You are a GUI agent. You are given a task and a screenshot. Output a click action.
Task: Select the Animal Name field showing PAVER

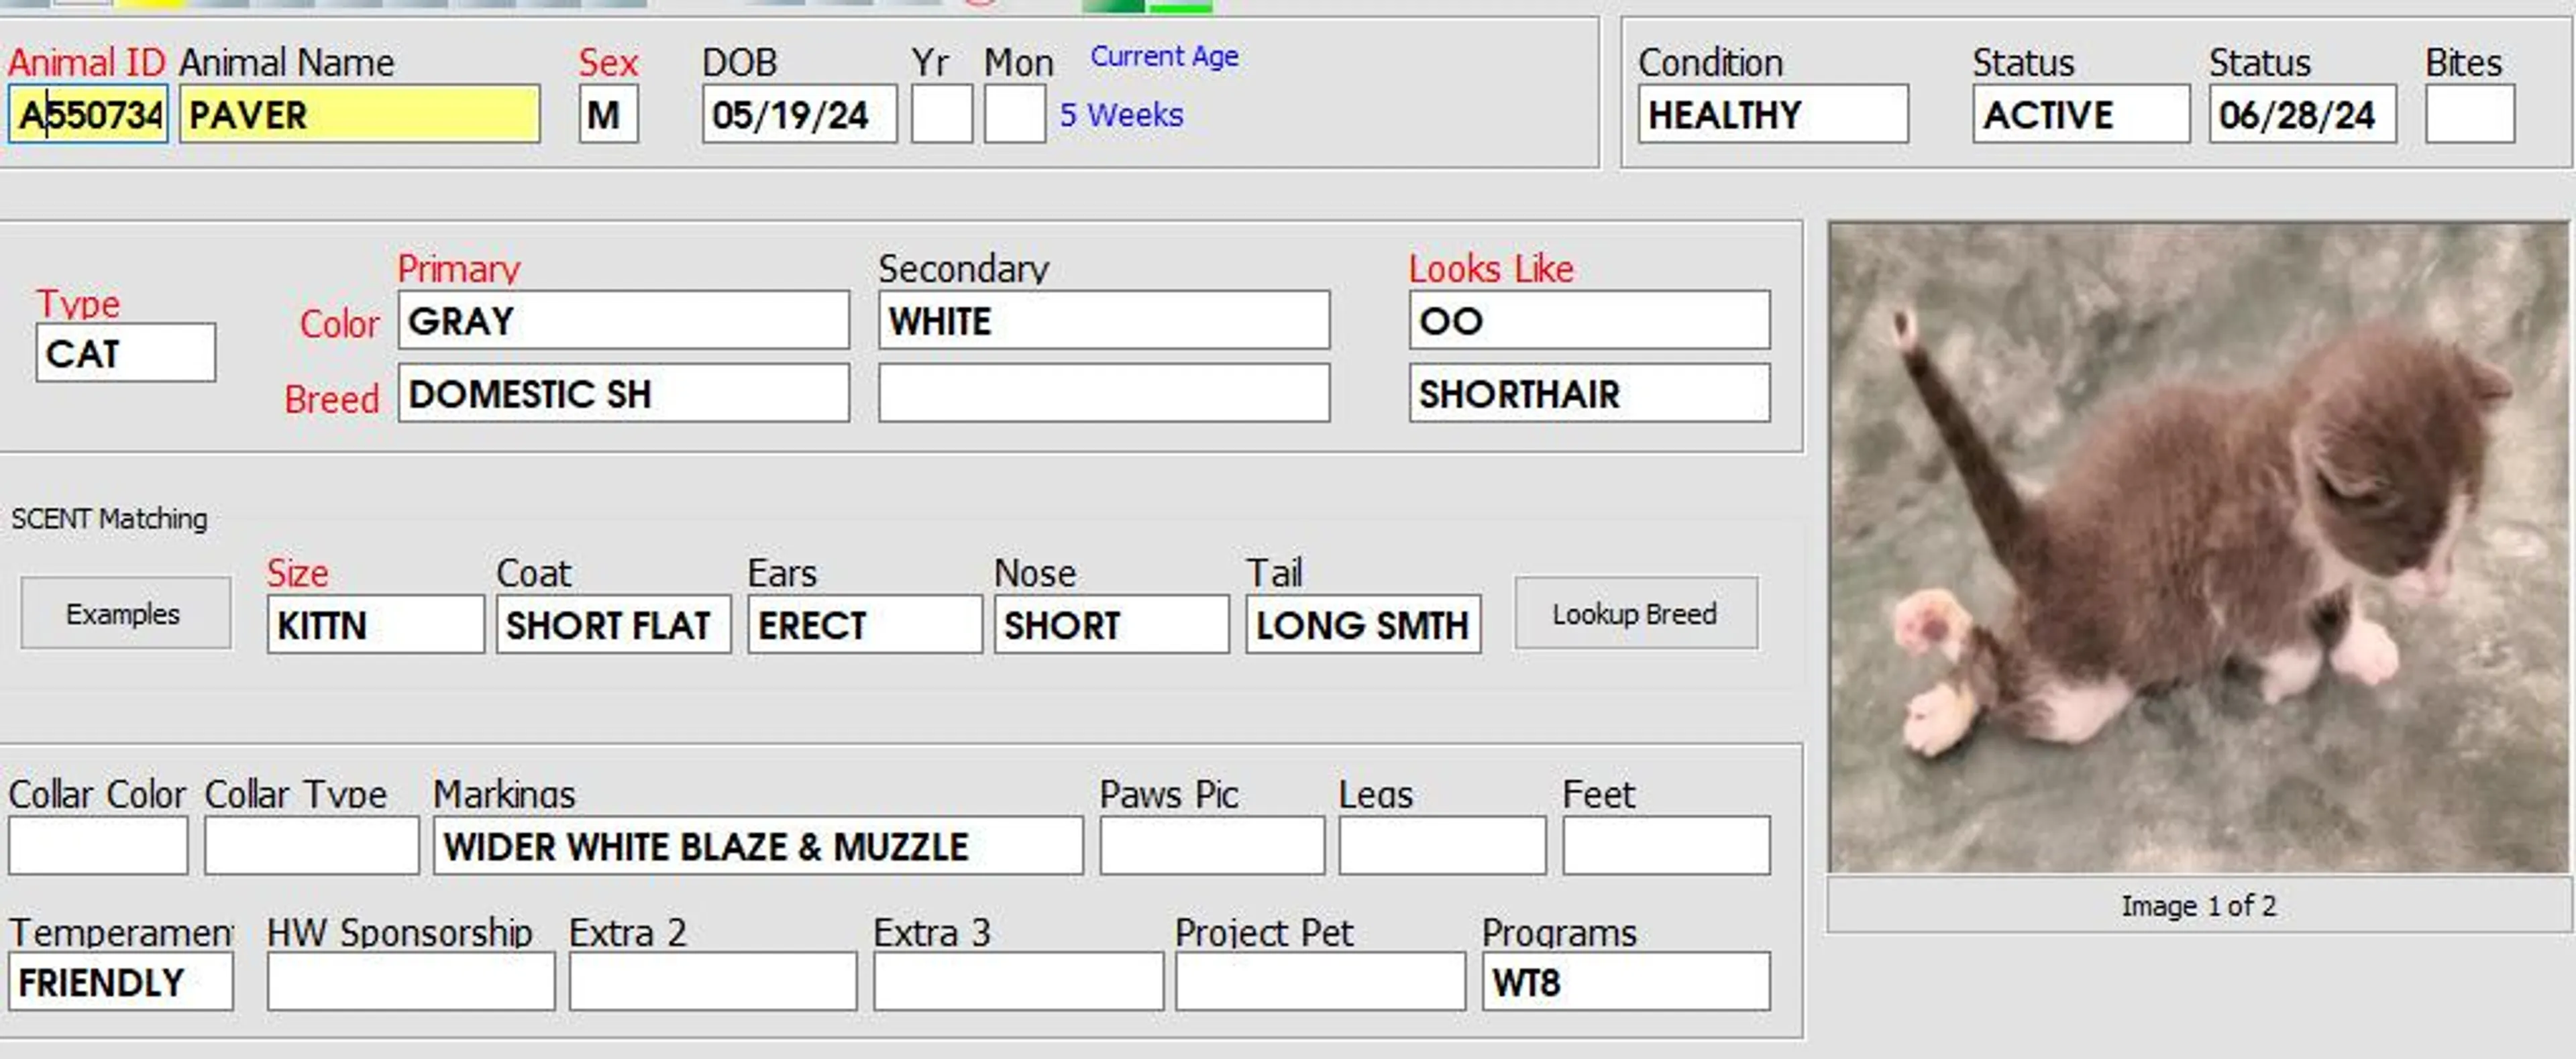coord(359,115)
